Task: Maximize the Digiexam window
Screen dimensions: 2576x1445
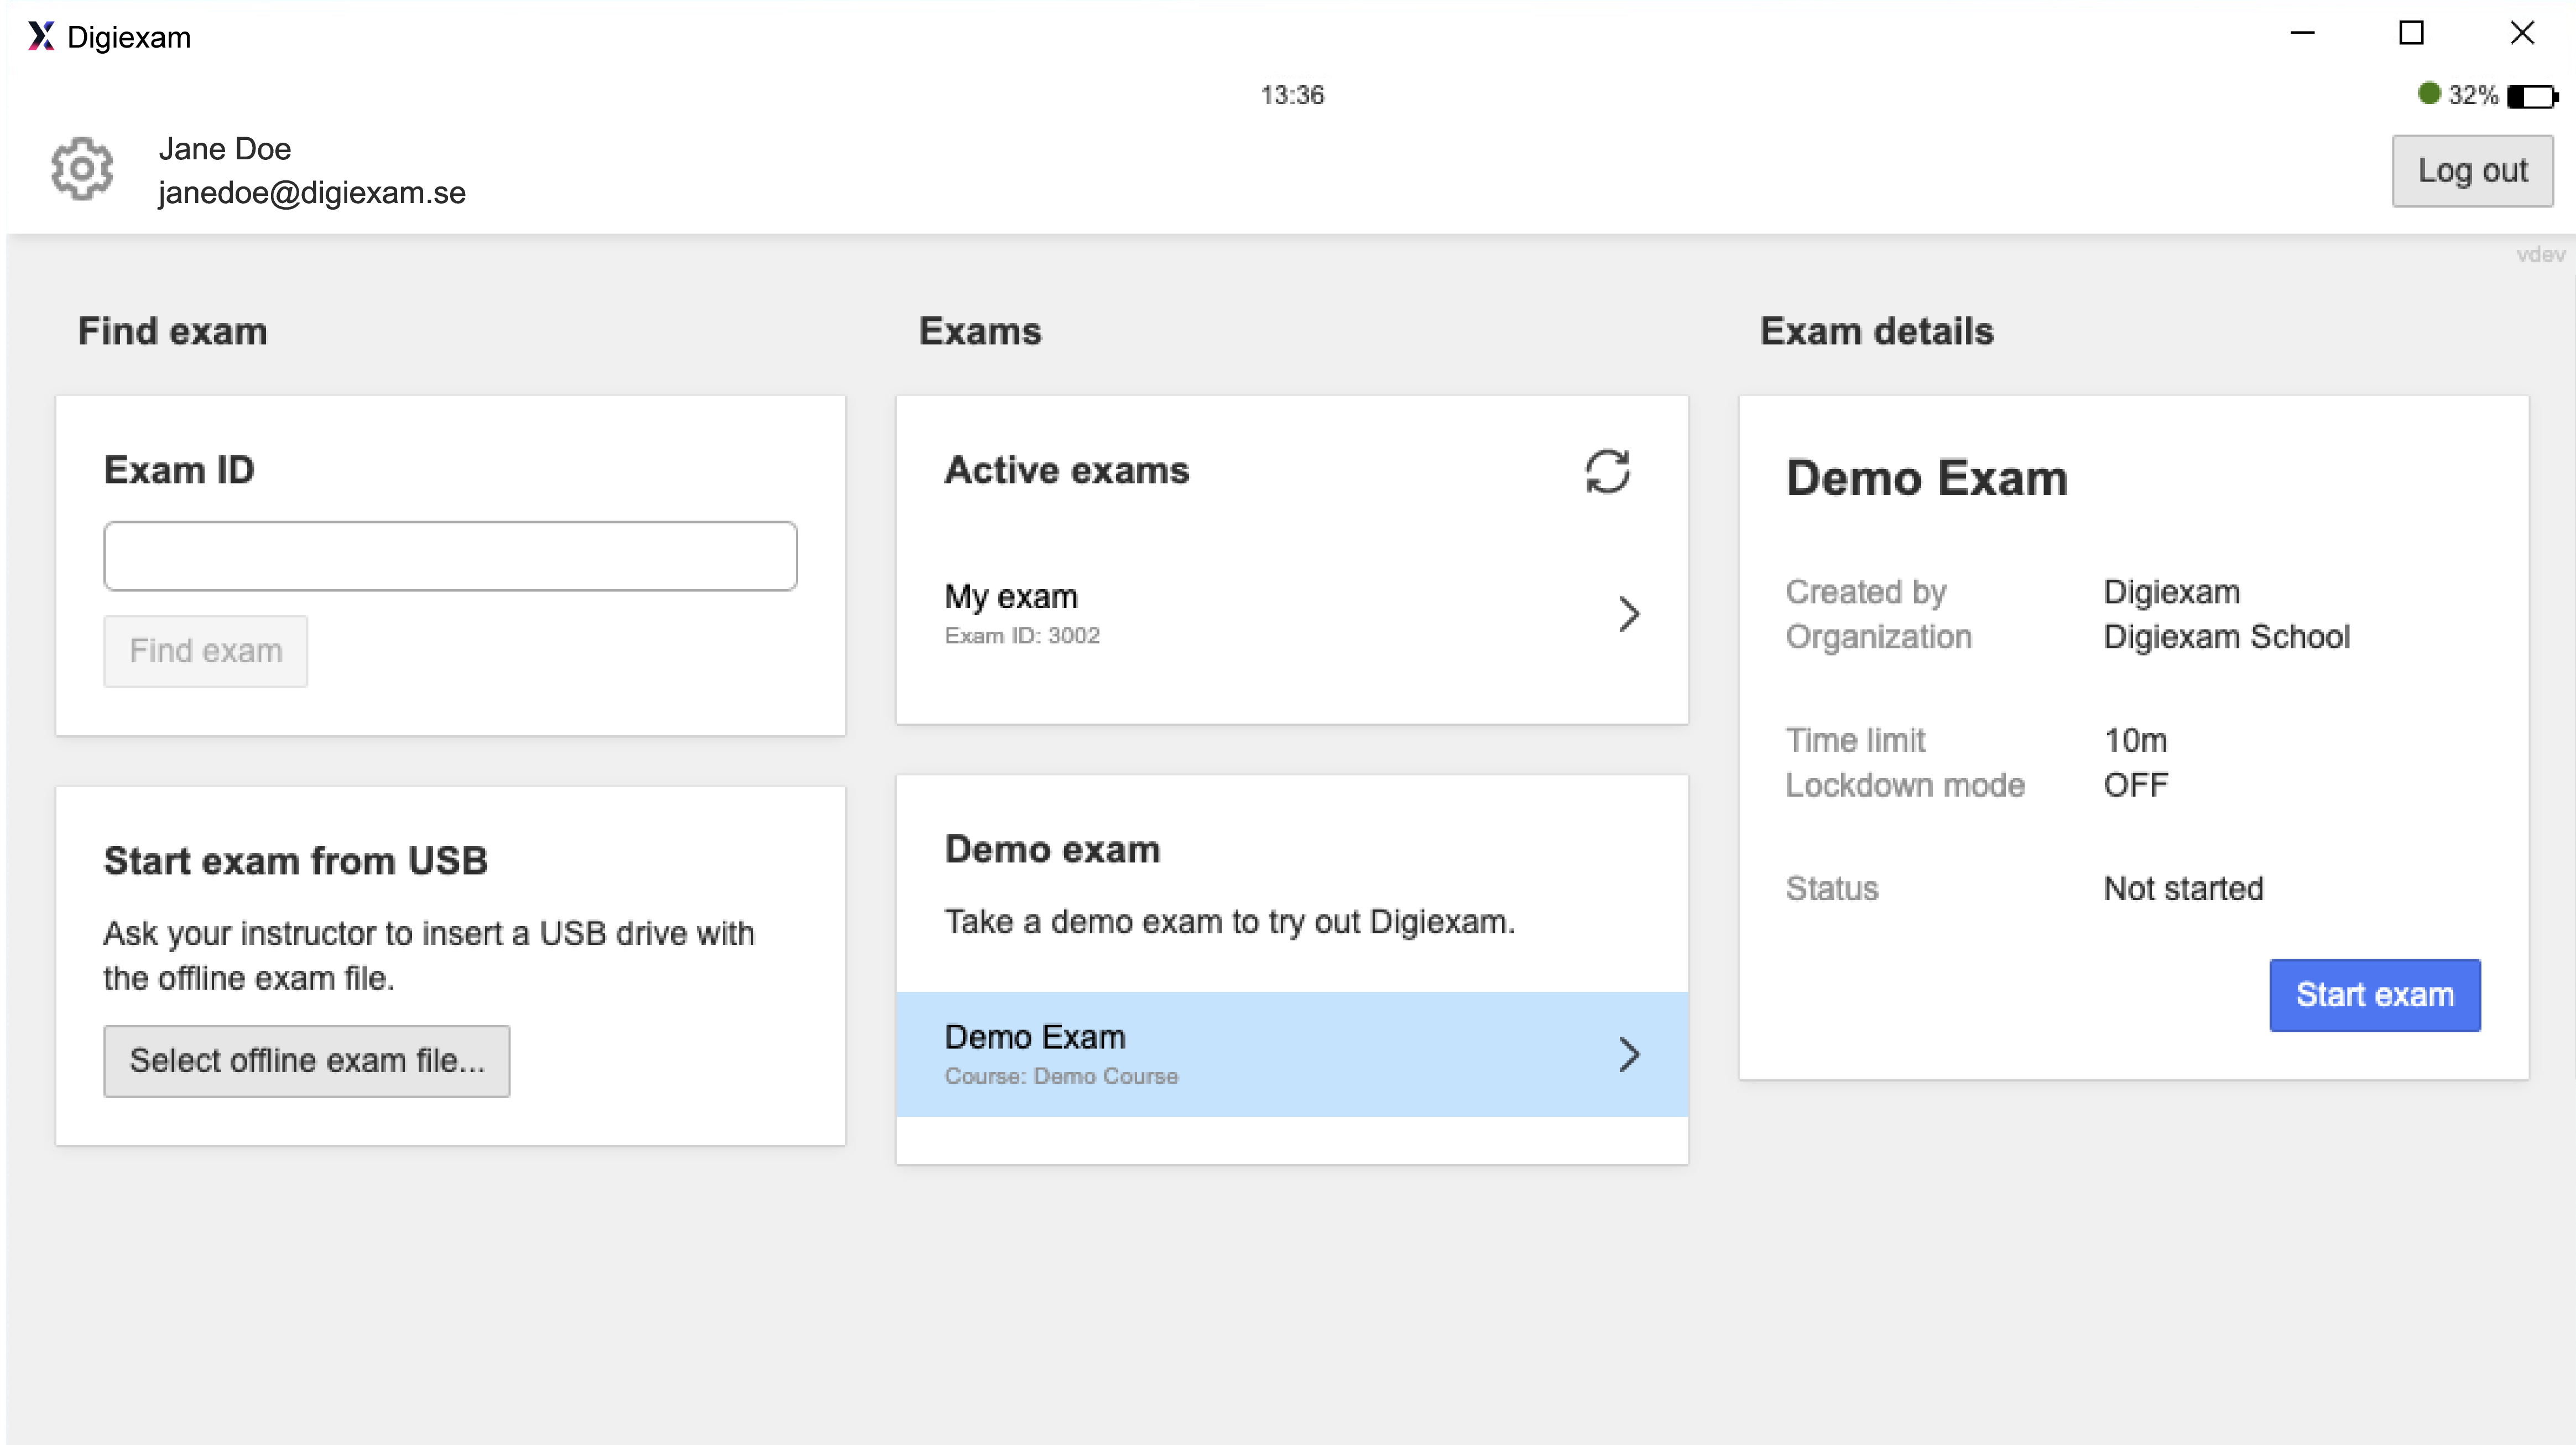Action: pyautogui.click(x=2411, y=33)
